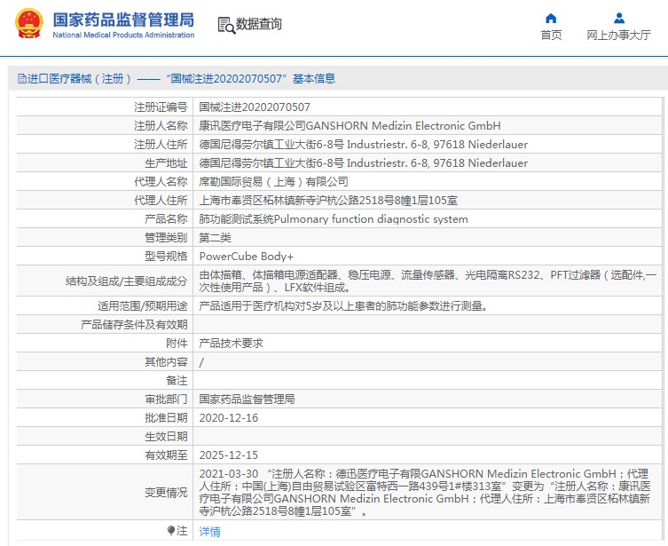
Task: Click the document icon before 进口医疗器械
Action: pyautogui.click(x=21, y=79)
